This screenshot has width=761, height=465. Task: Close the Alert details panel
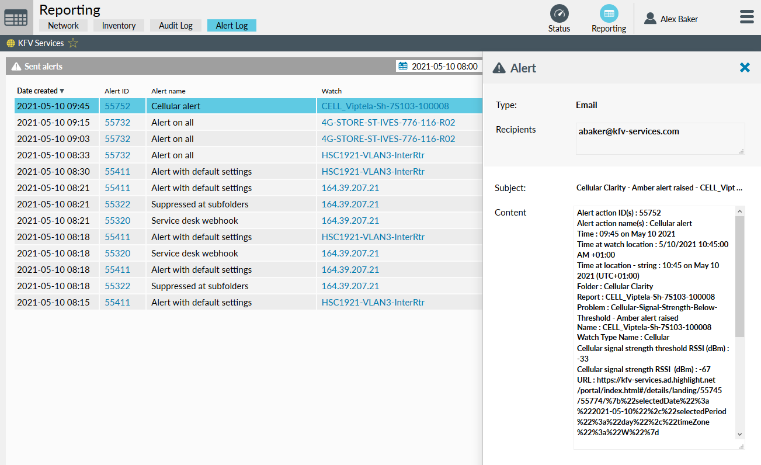745,68
